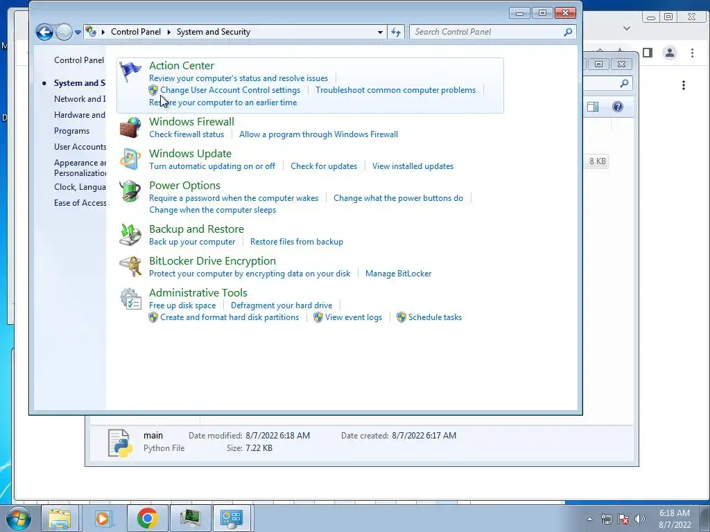Viewport: 710px width, 532px height.
Task: Click Create and format hard disk partitions
Action: coord(229,317)
